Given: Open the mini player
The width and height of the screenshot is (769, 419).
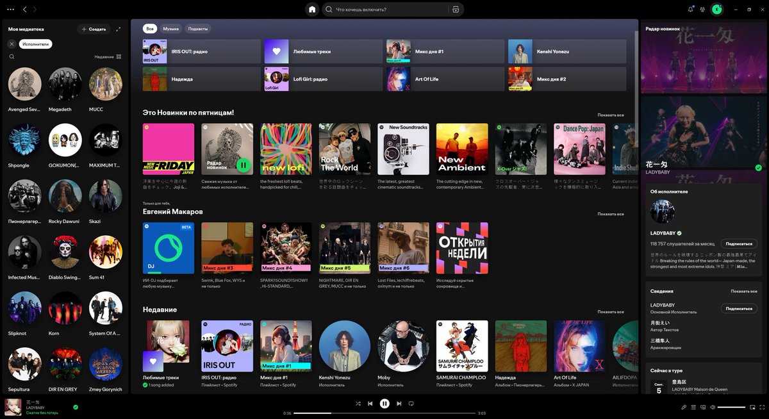Looking at the screenshot, I should click(752, 407).
